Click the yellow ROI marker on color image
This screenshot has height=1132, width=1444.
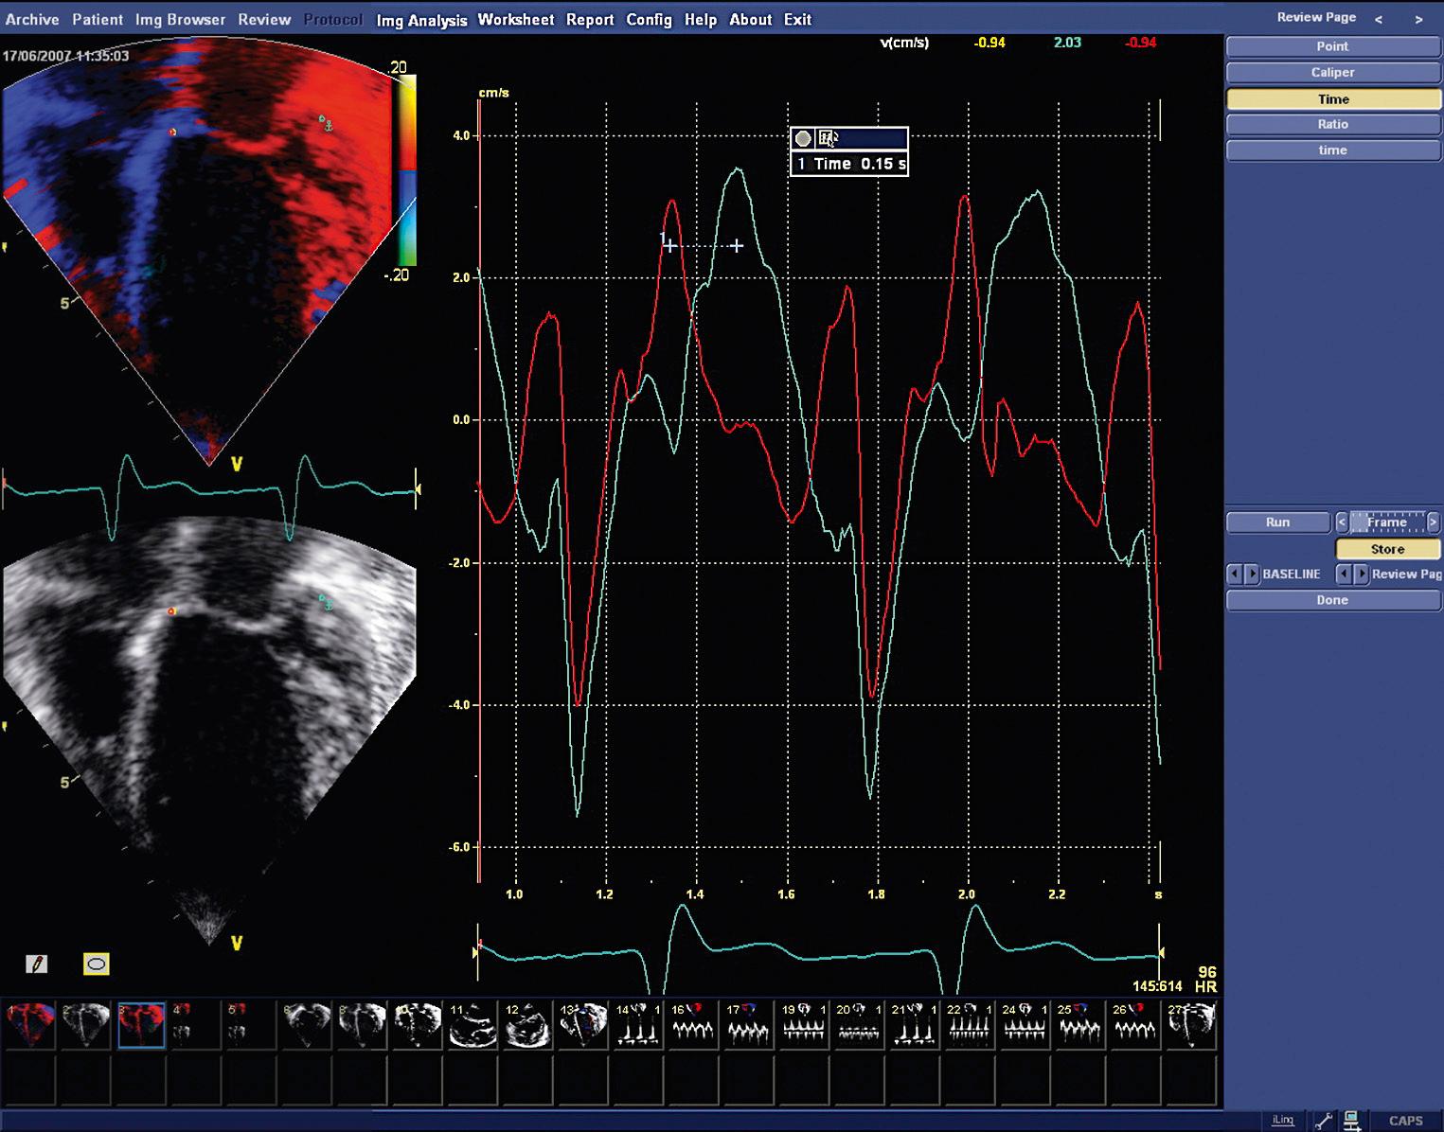172,133
